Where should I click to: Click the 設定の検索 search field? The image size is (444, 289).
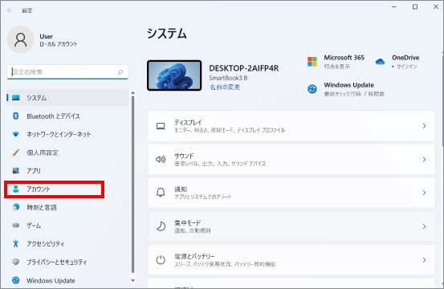click(67, 72)
